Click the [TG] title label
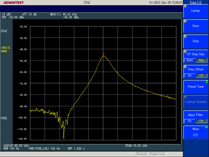 pos(87,3)
